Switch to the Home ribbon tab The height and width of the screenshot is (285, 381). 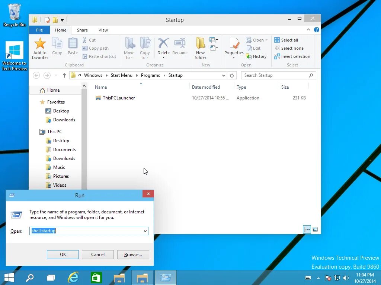click(x=61, y=30)
